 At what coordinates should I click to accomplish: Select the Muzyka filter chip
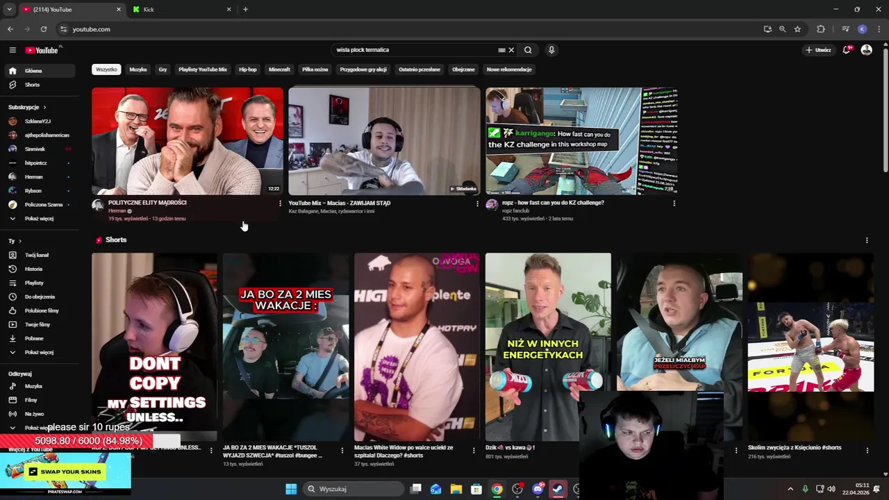point(138,69)
